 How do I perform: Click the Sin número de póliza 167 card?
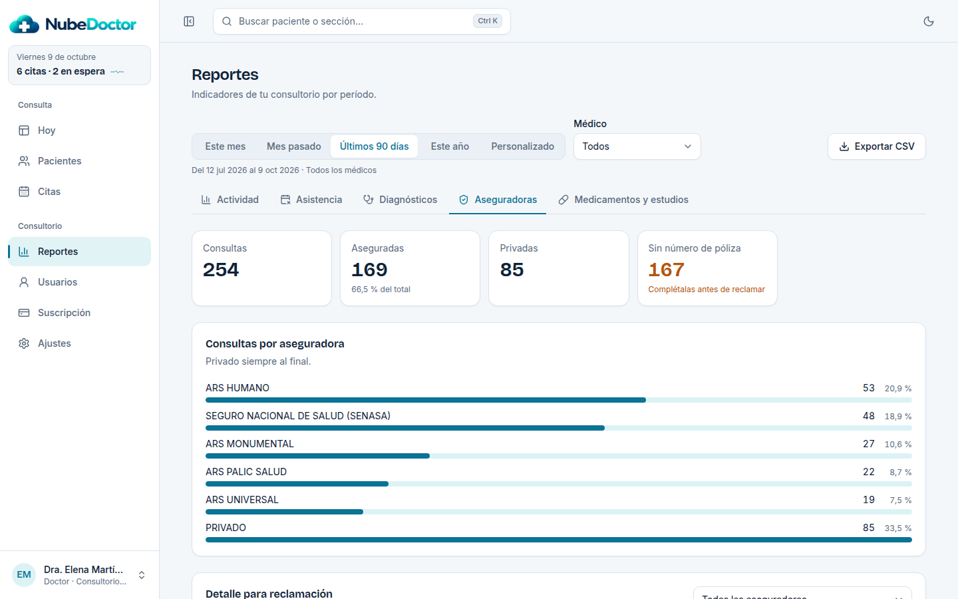tap(707, 268)
